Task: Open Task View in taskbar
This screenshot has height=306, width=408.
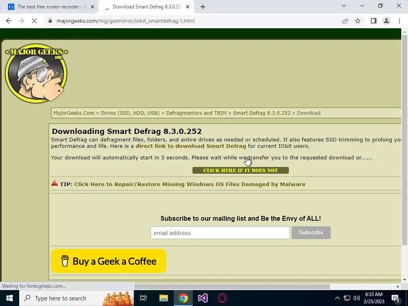Action: [x=143, y=298]
